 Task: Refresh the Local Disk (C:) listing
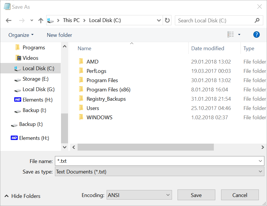pos(167,20)
